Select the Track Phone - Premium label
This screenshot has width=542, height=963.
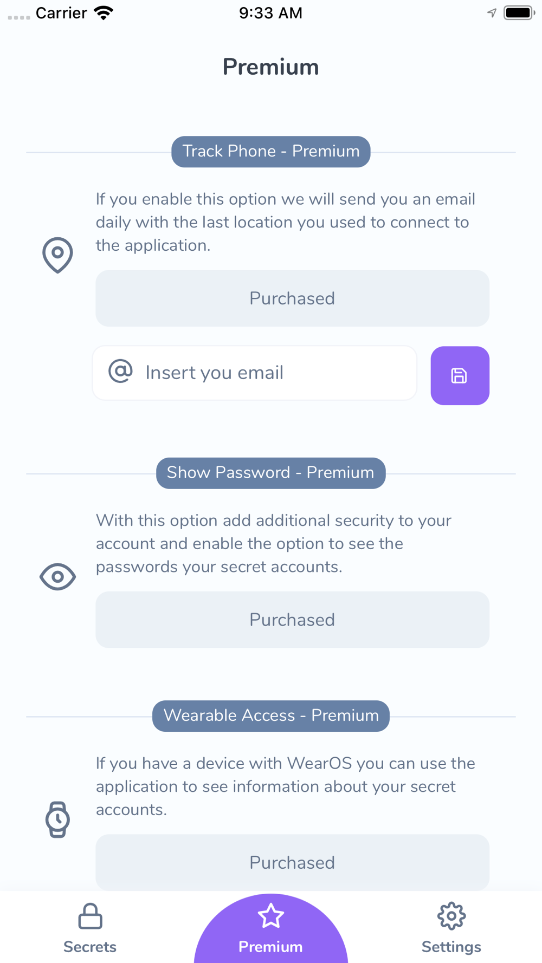pos(271,152)
